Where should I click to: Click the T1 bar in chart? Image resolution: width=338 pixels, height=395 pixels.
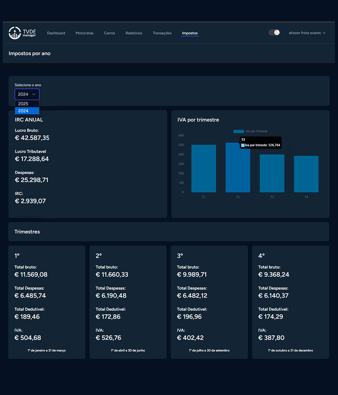(x=203, y=168)
